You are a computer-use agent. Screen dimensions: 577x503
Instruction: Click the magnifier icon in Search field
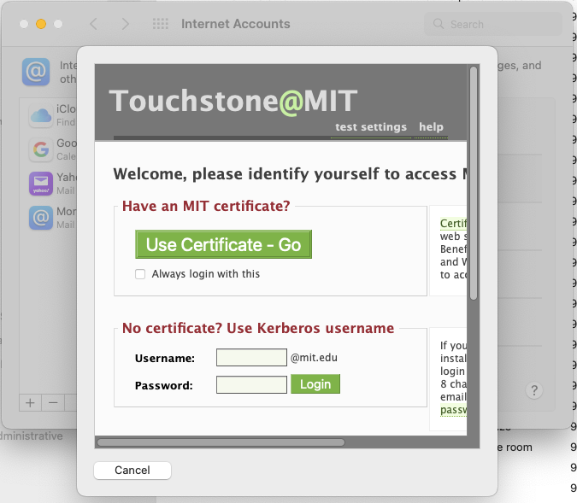(439, 24)
